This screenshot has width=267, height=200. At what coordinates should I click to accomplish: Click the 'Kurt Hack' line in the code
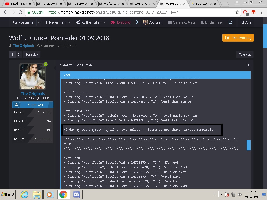[x=72, y=158]
